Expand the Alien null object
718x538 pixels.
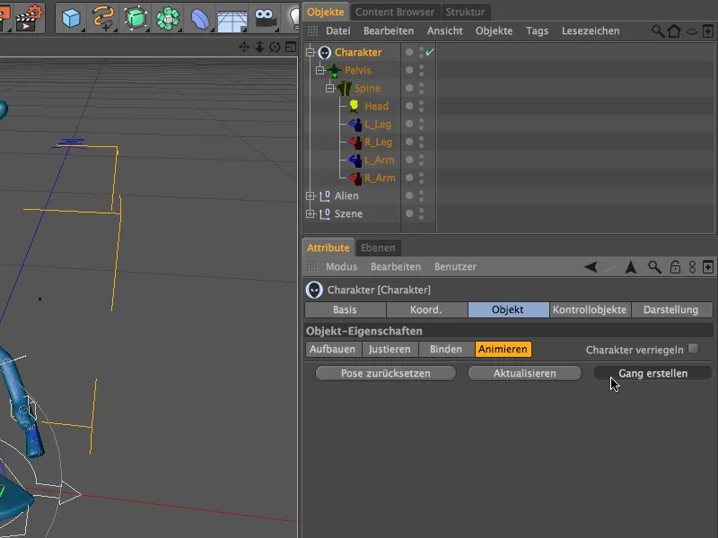[311, 195]
